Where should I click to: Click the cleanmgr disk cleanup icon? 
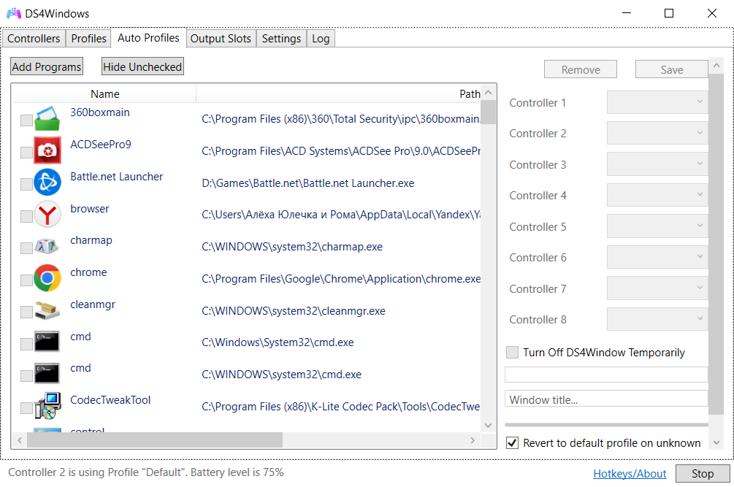click(47, 310)
